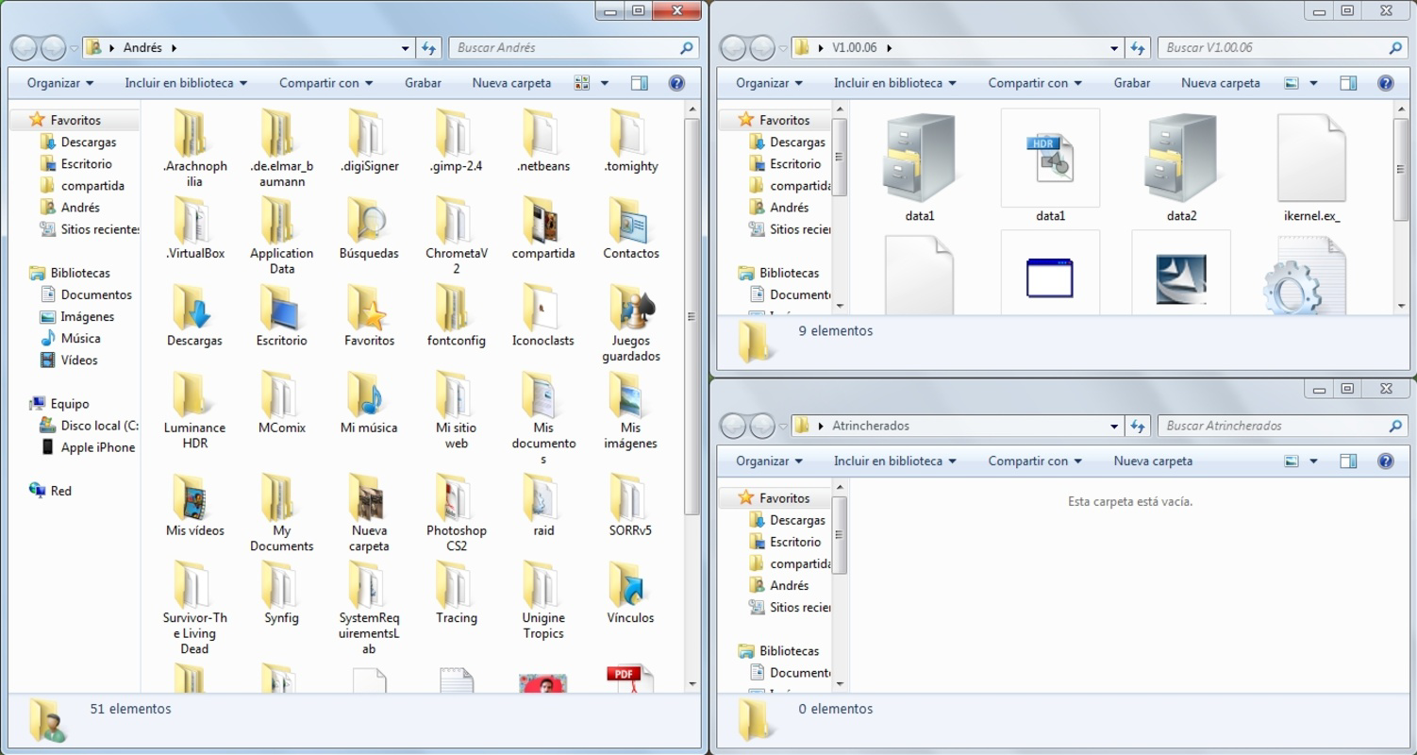Select the Photoshop CS2 folder

tap(456, 512)
